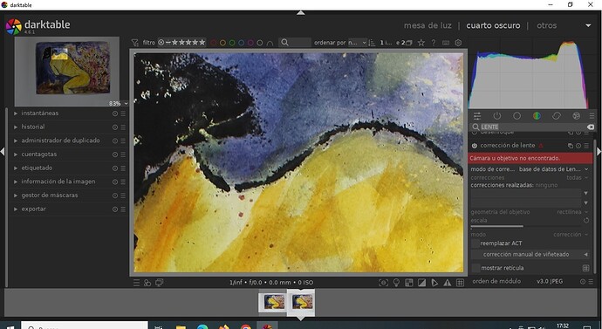
Task: Open presets menu for exportar panel
Action: coord(123,209)
